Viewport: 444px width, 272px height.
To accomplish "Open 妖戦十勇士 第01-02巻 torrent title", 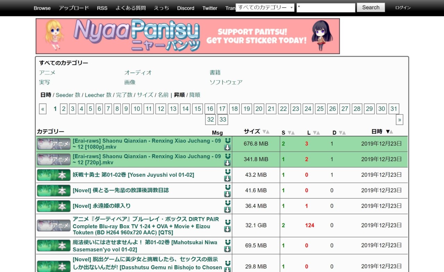I will 133,175.
